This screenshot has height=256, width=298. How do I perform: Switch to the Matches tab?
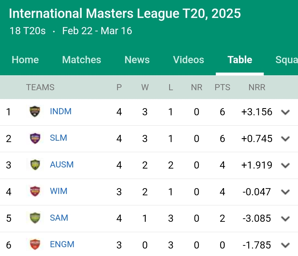pyautogui.click(x=81, y=60)
